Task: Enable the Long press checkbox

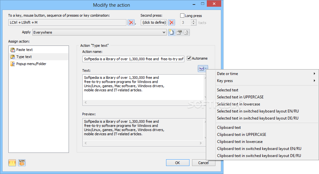Action: coord(182,16)
